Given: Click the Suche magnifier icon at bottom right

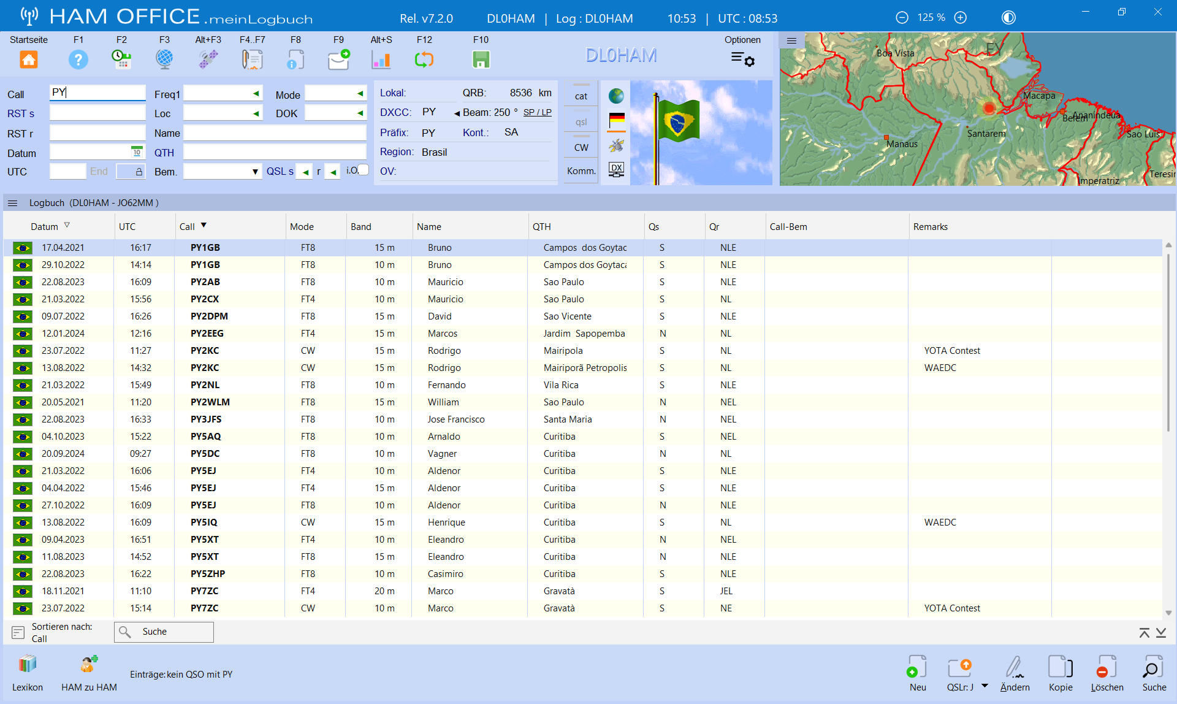Looking at the screenshot, I should click(1153, 667).
